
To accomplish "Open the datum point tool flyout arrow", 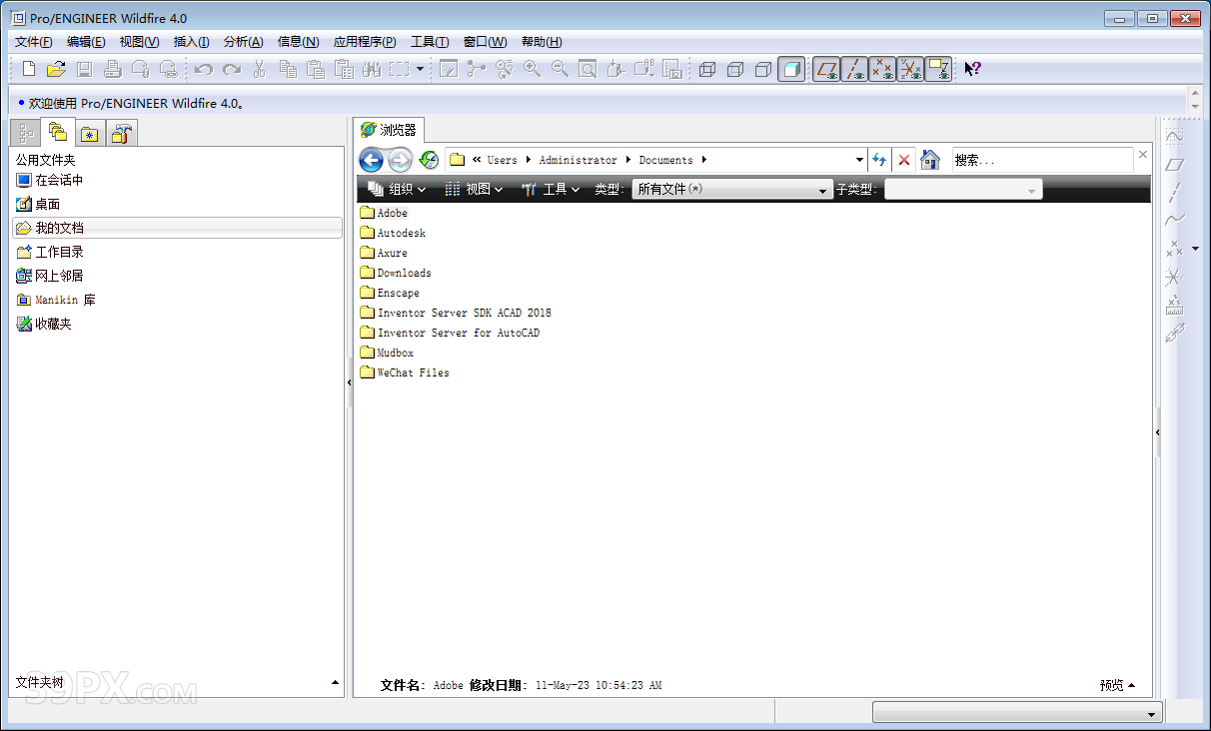I will point(1195,248).
